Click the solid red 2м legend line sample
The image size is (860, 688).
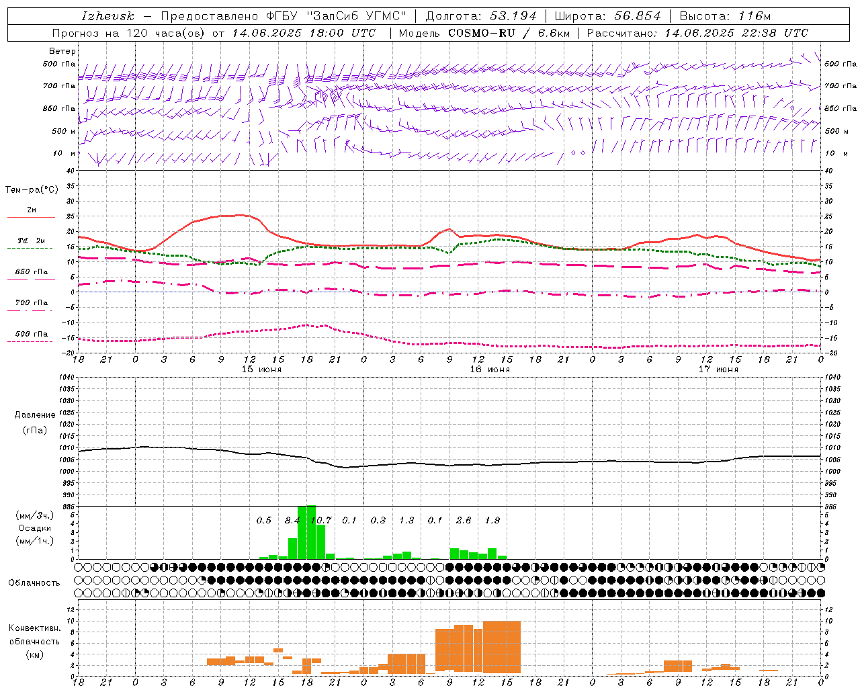point(31,218)
